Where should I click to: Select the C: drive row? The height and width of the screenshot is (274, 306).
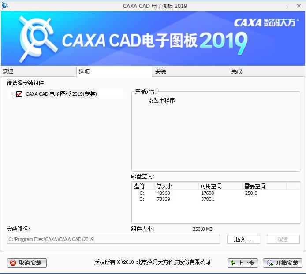click(216, 193)
